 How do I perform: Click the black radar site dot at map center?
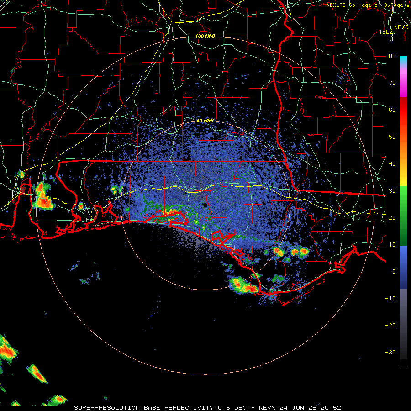pos(205,205)
